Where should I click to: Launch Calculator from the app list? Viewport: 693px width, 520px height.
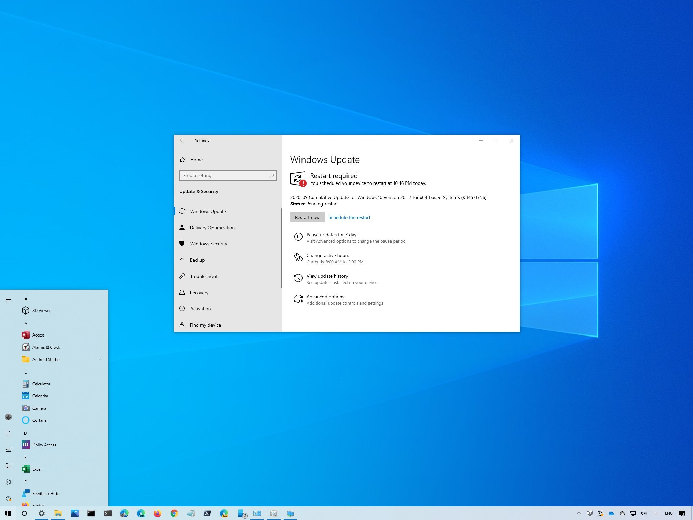point(62,384)
